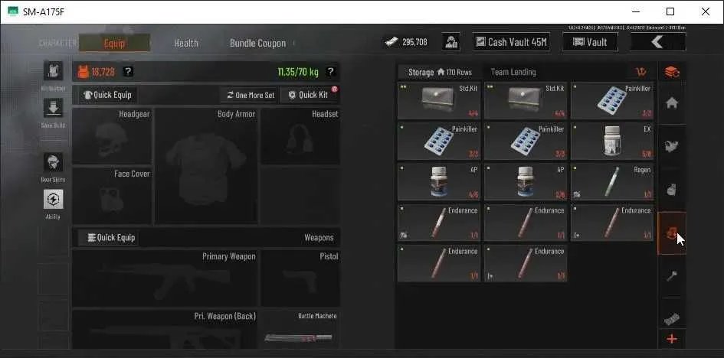Viewport: 724px width, 358px height.
Task: Click the SM-A175F window app icon
Action: pos(13,11)
